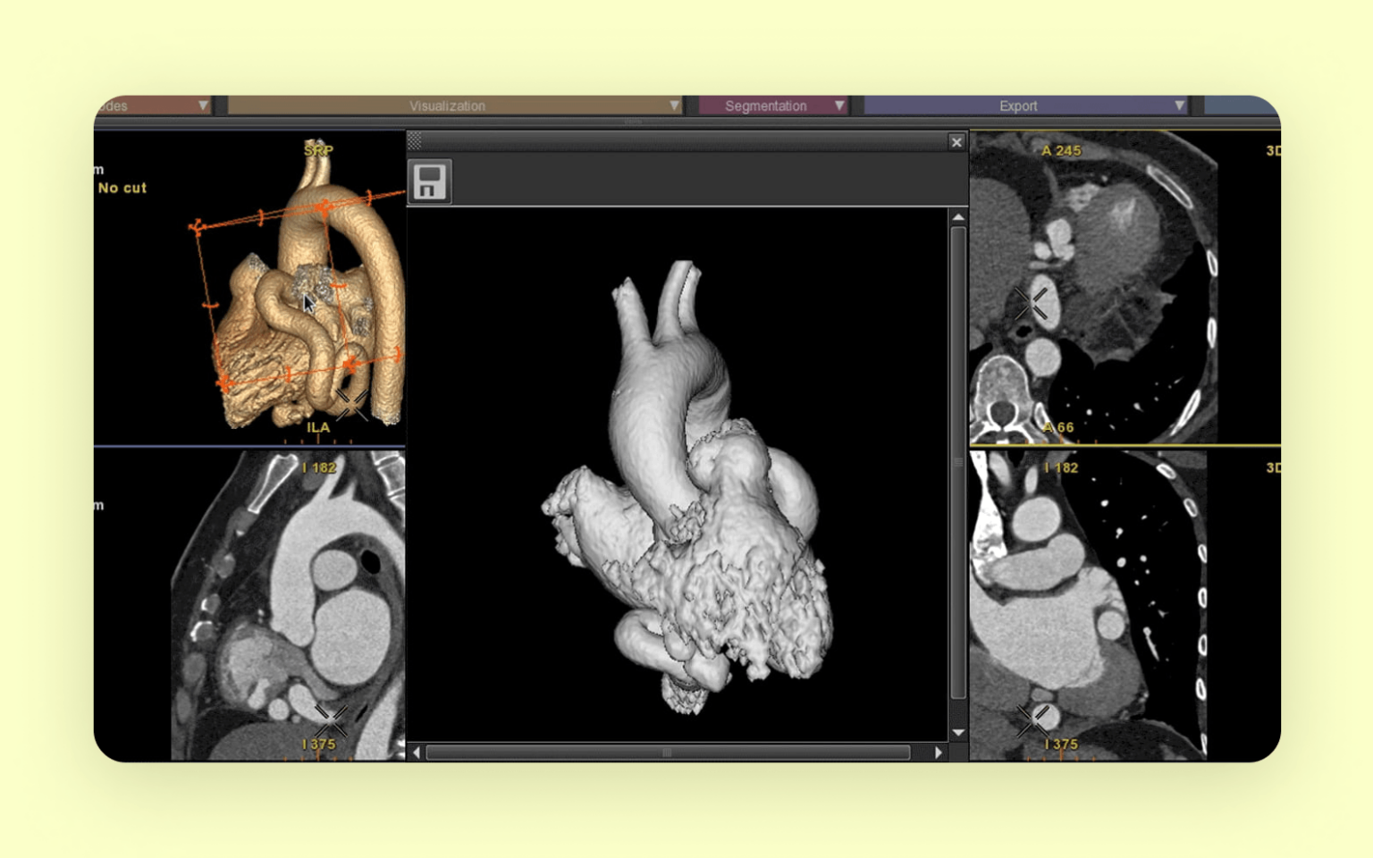Open the Export menu
Viewport: 1373px width, 858px height.
pos(1018,105)
